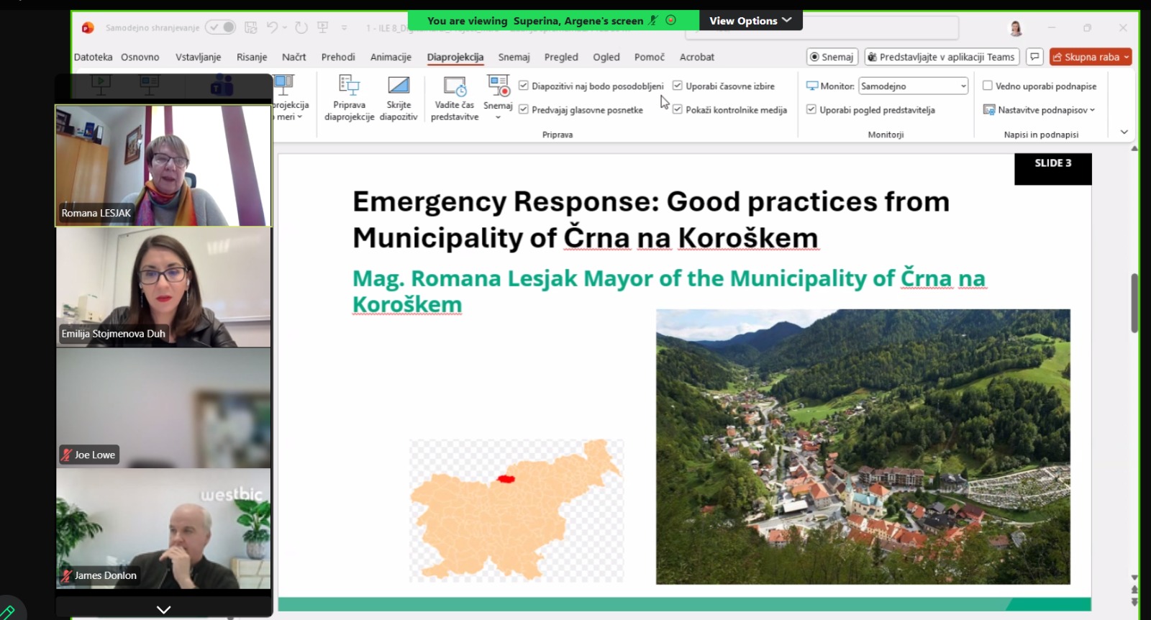Click the Skrijte diapozitiv icon
The height and width of the screenshot is (620, 1151).
tap(398, 86)
